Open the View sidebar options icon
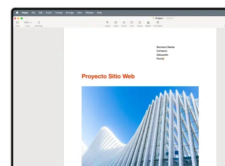This screenshot has width=225, height=166. 17,22
